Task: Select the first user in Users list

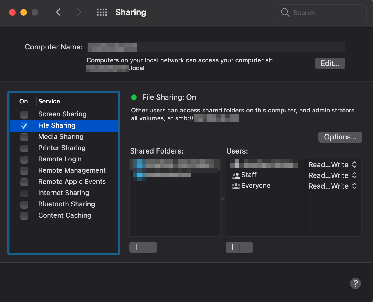Action: (266, 164)
